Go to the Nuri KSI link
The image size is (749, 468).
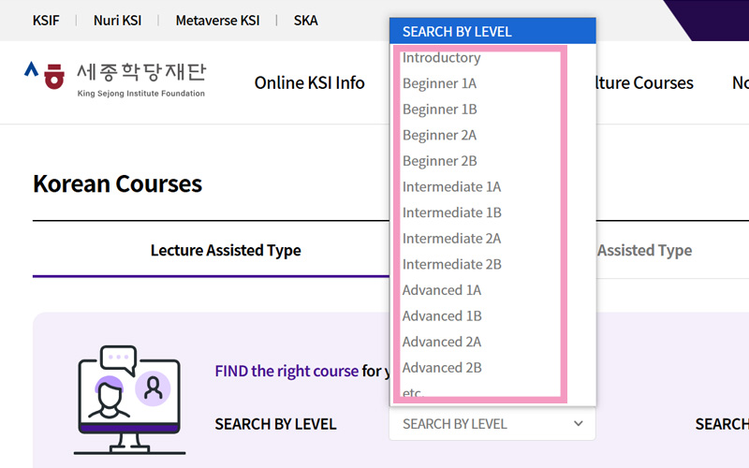pyautogui.click(x=117, y=21)
